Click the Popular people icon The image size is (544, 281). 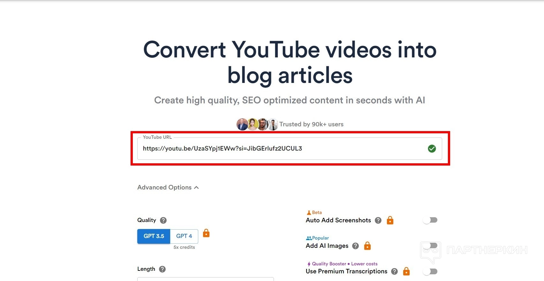coord(309,238)
